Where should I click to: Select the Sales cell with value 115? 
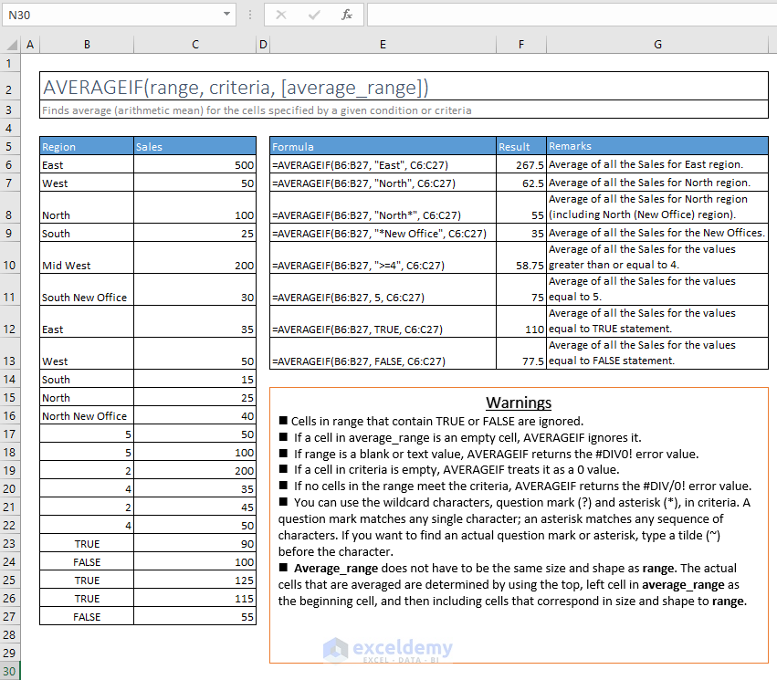pos(194,598)
